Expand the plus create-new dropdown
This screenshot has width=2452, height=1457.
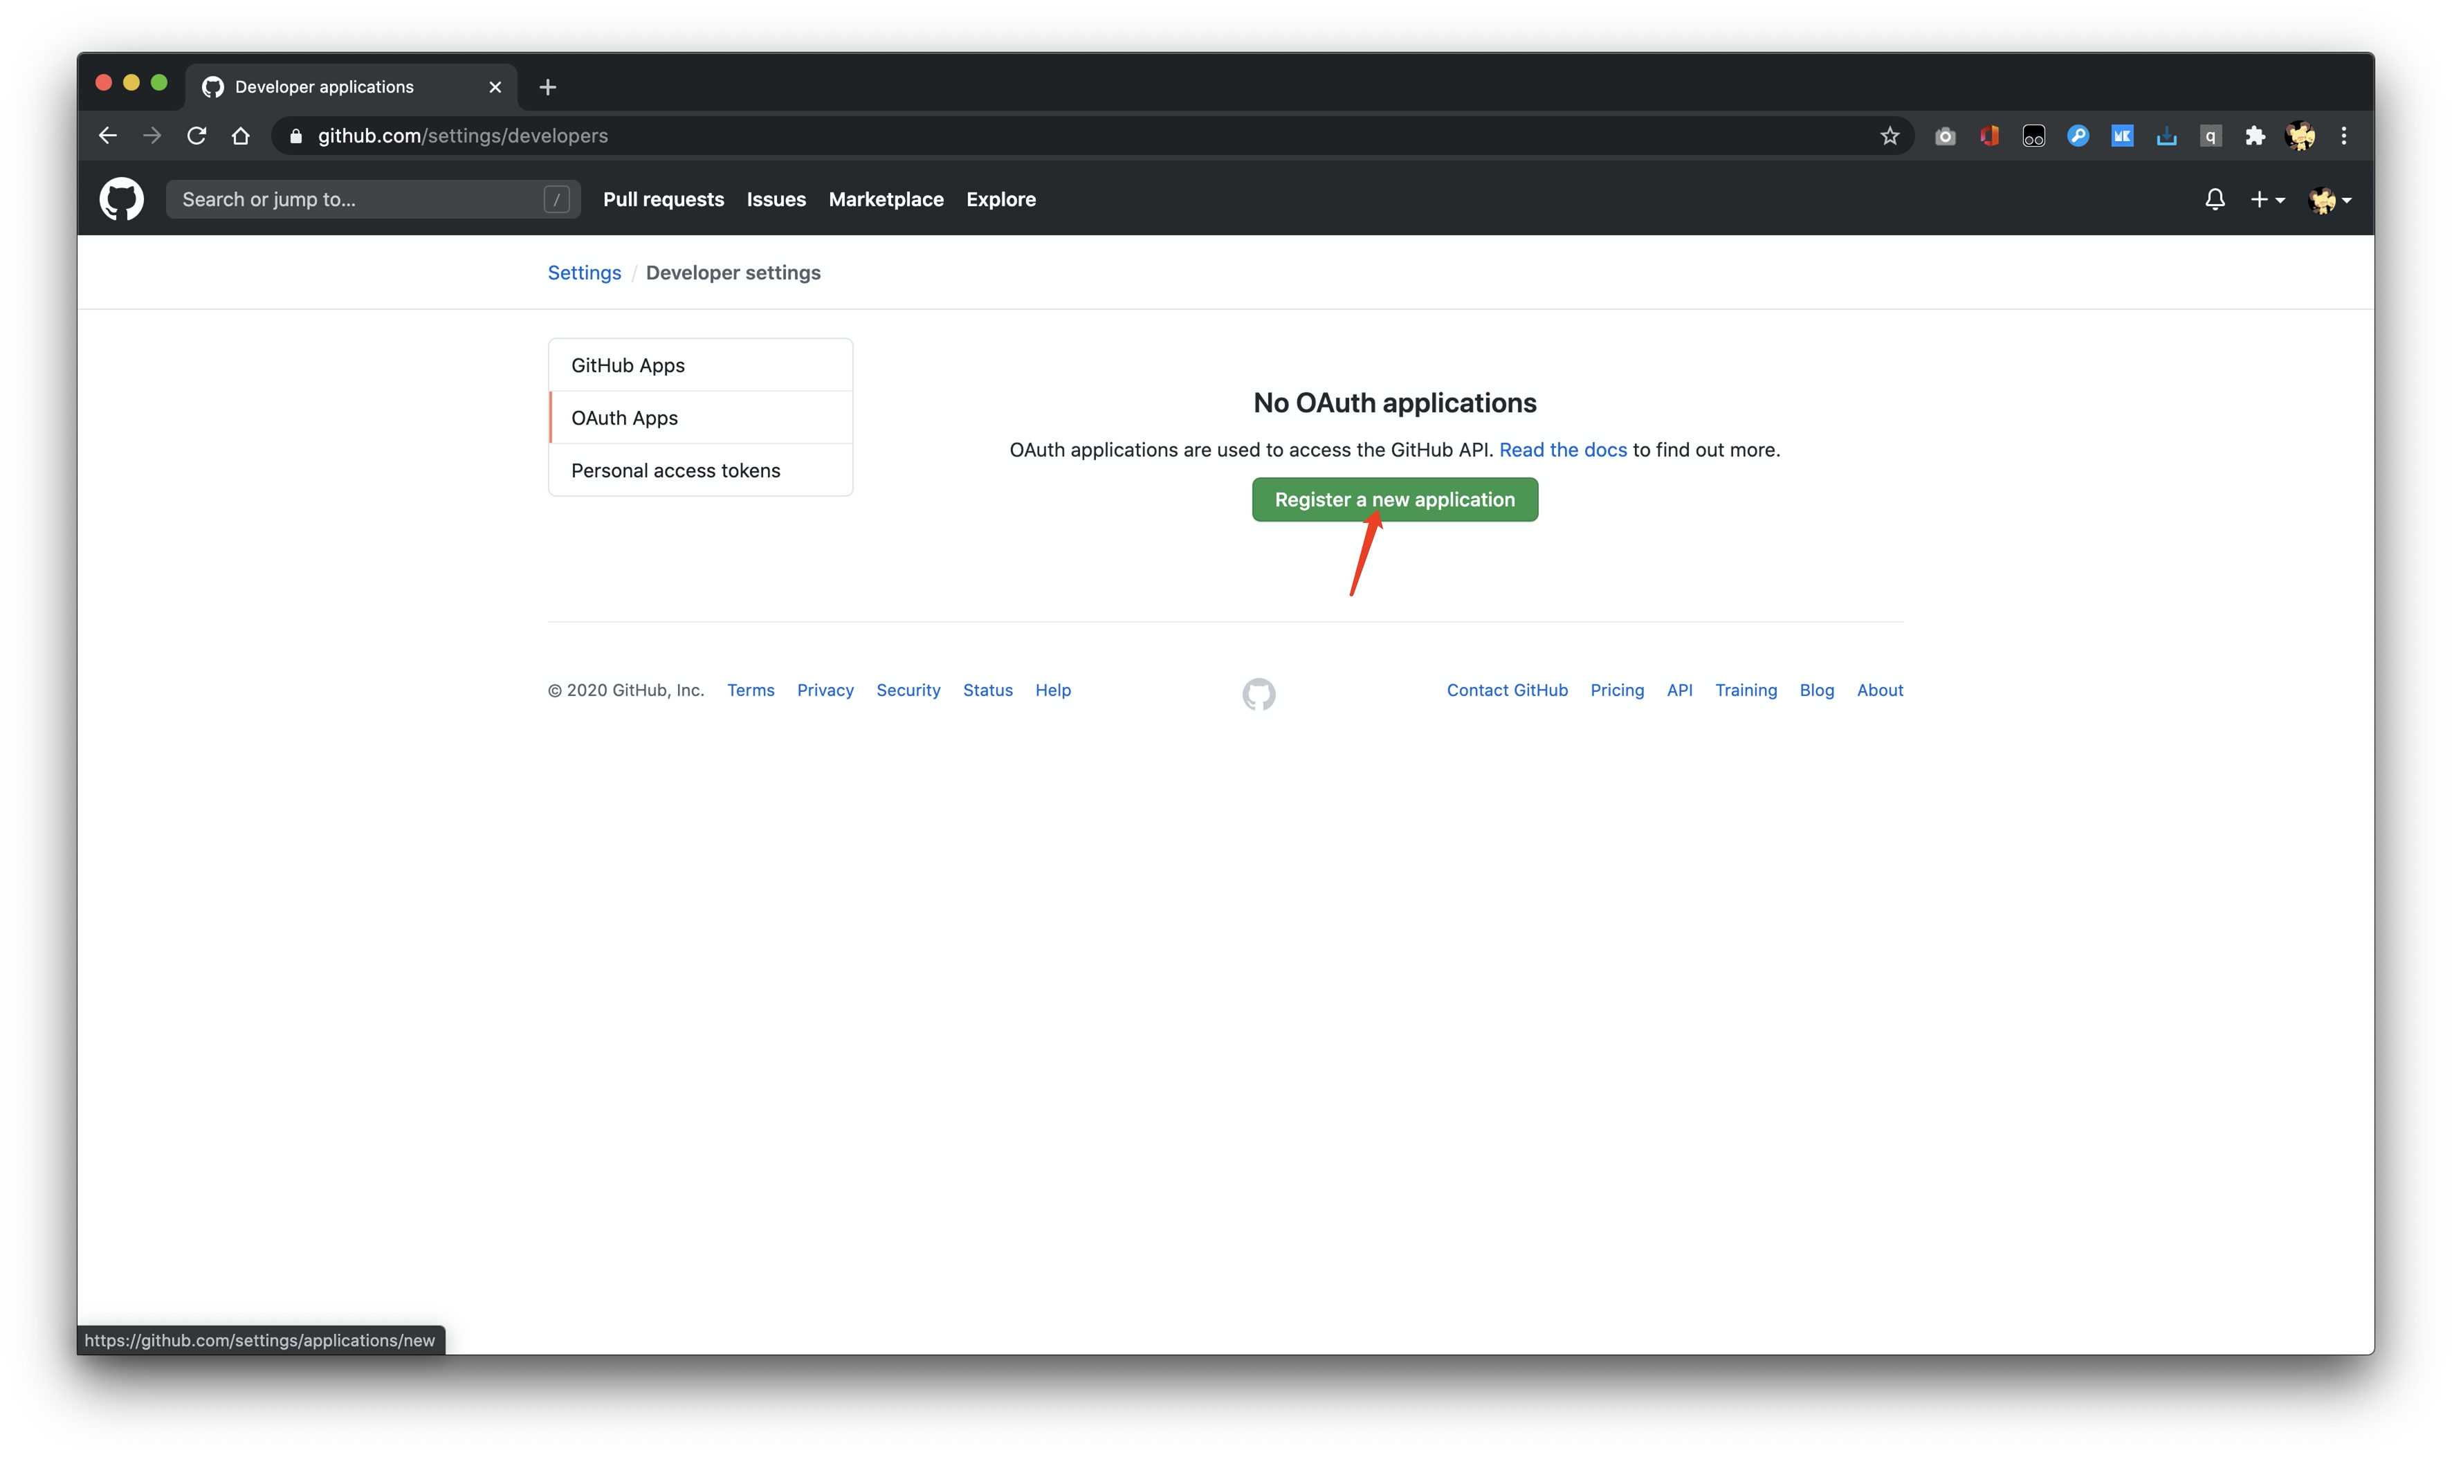click(2267, 199)
